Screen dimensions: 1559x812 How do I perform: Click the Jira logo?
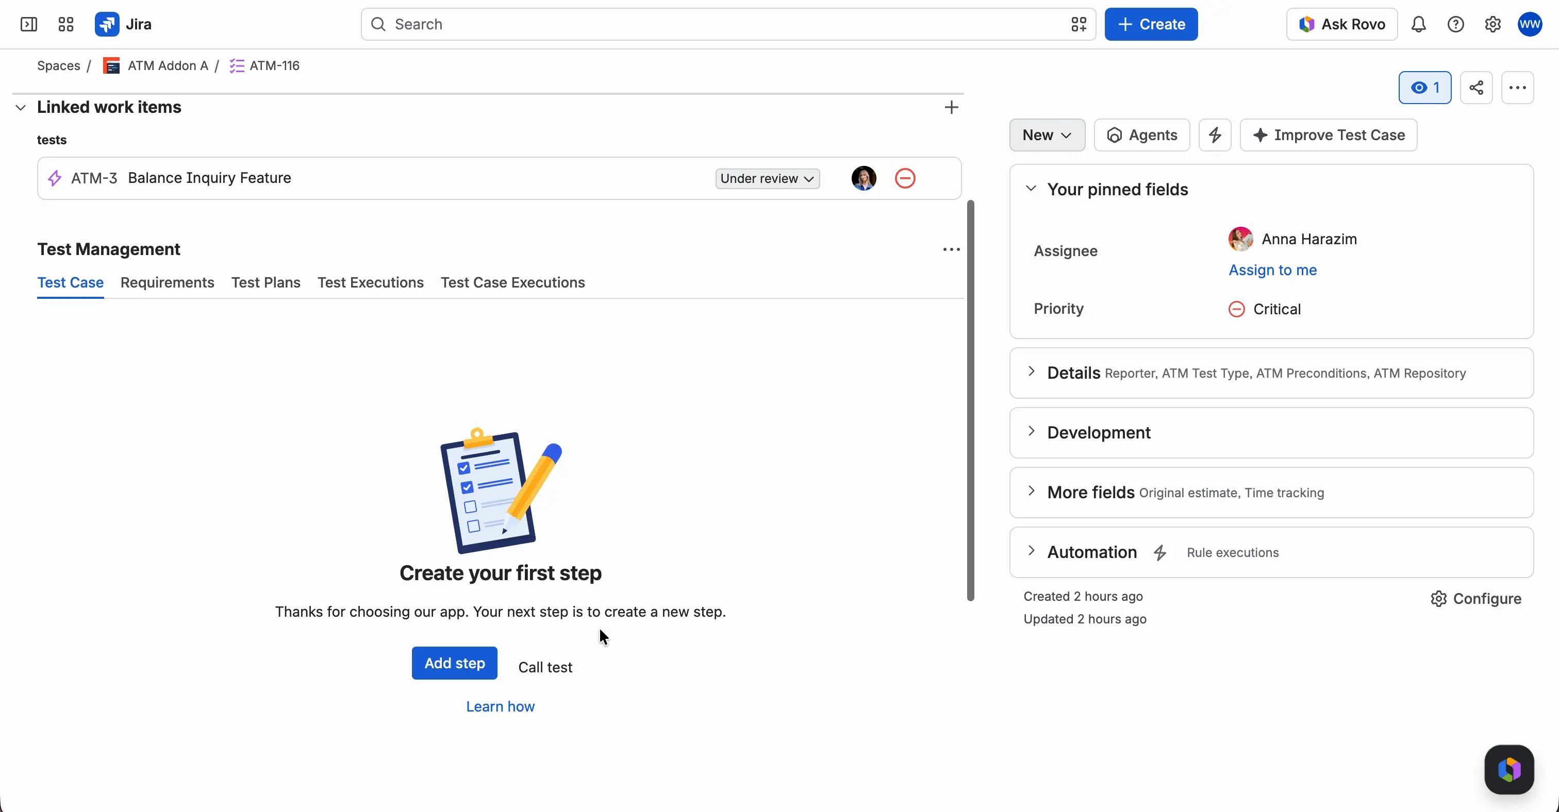point(123,24)
